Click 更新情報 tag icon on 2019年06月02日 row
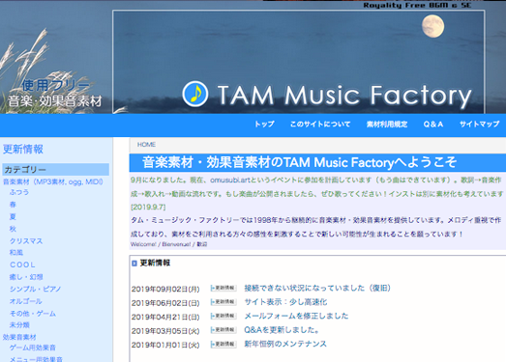The height and width of the screenshot is (362, 506). click(x=223, y=302)
